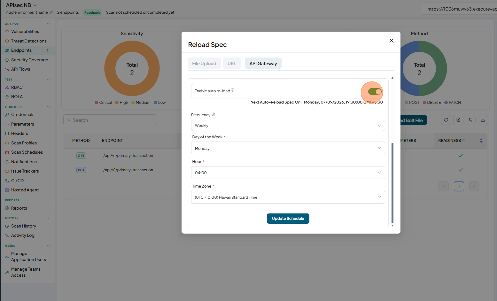The height and width of the screenshot is (301, 497).
Task: Click the download icon in the endpoints toolbar
Action: pos(483,120)
